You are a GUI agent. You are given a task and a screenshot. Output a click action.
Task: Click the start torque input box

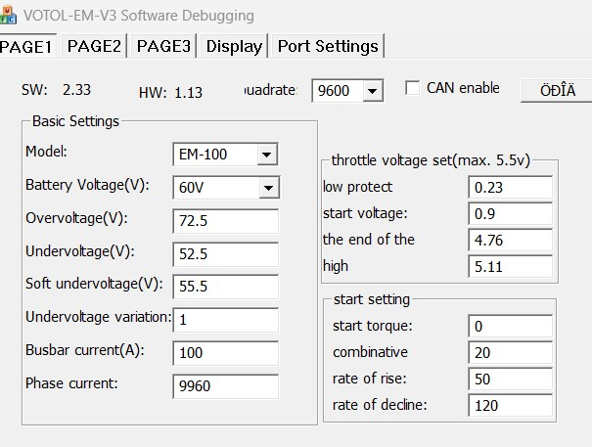[x=509, y=326]
